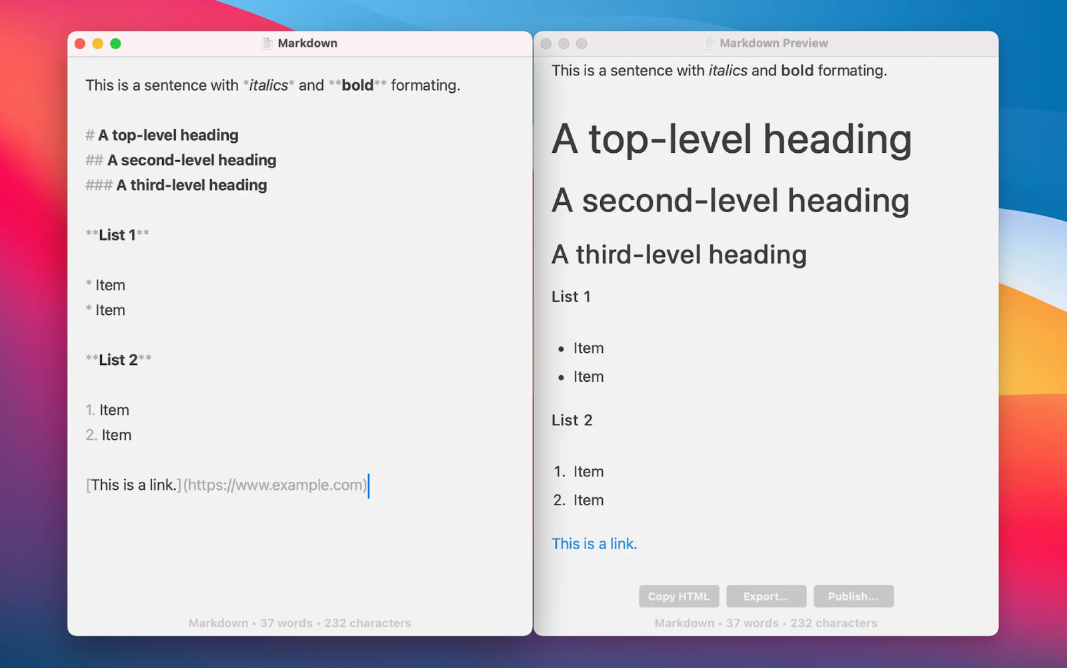The height and width of the screenshot is (668, 1067).
Task: Click the yellow minimize button on Markdown window
Action: pos(97,43)
